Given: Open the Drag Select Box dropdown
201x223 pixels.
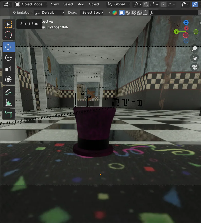Looking at the screenshot, I should point(92,13).
